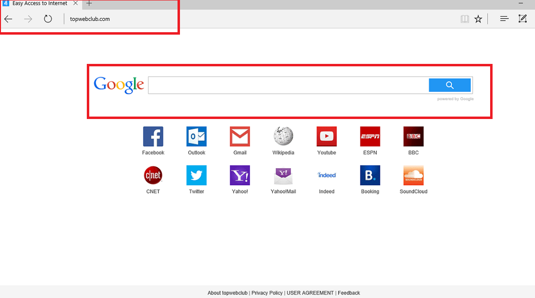535x298 pixels.
Task: Select the Easy Access to Internet tab
Action: pyautogui.click(x=41, y=4)
